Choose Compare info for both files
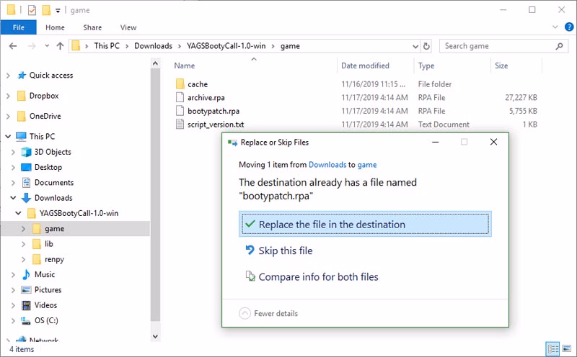Image resolution: width=577 pixels, height=357 pixels. tap(317, 276)
